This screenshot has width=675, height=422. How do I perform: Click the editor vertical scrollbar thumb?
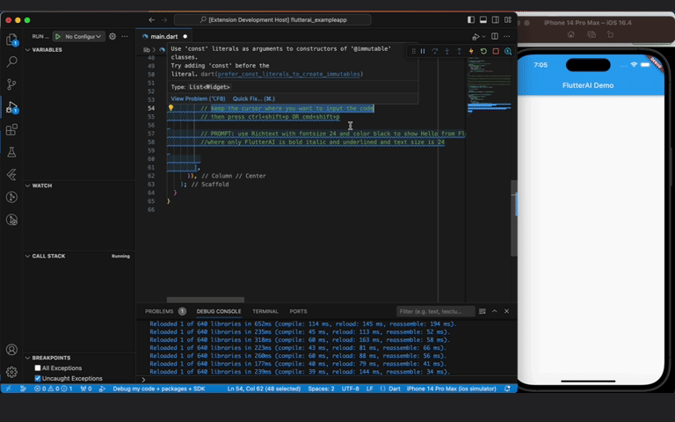(514, 219)
